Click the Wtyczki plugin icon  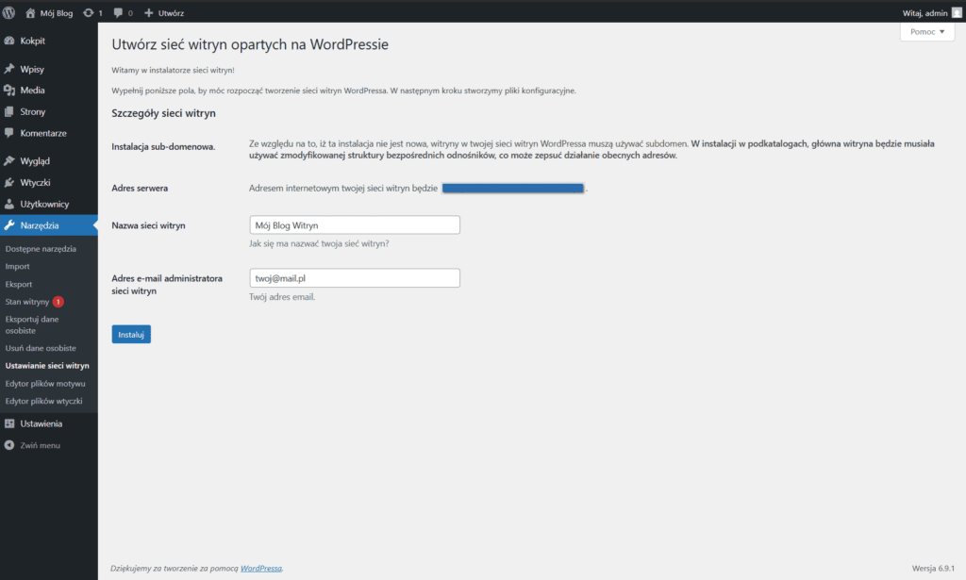[9, 182]
